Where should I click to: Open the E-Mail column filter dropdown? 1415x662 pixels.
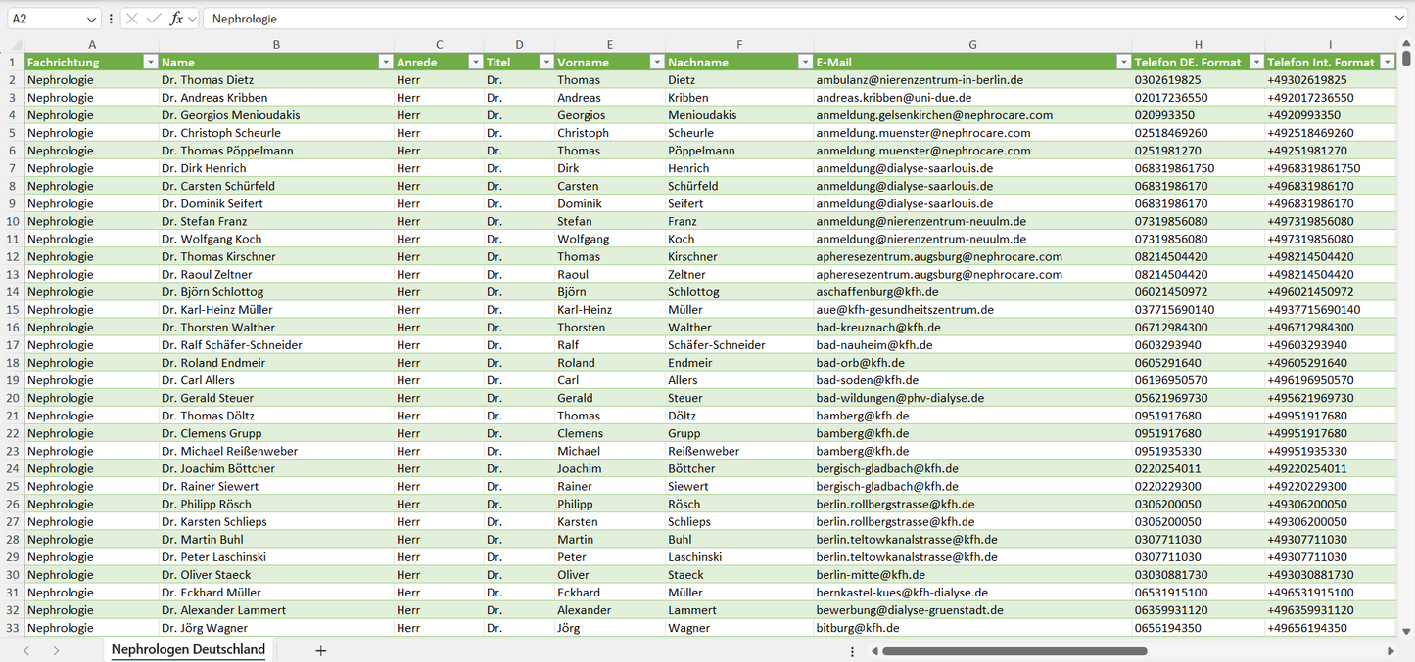[x=1123, y=62]
